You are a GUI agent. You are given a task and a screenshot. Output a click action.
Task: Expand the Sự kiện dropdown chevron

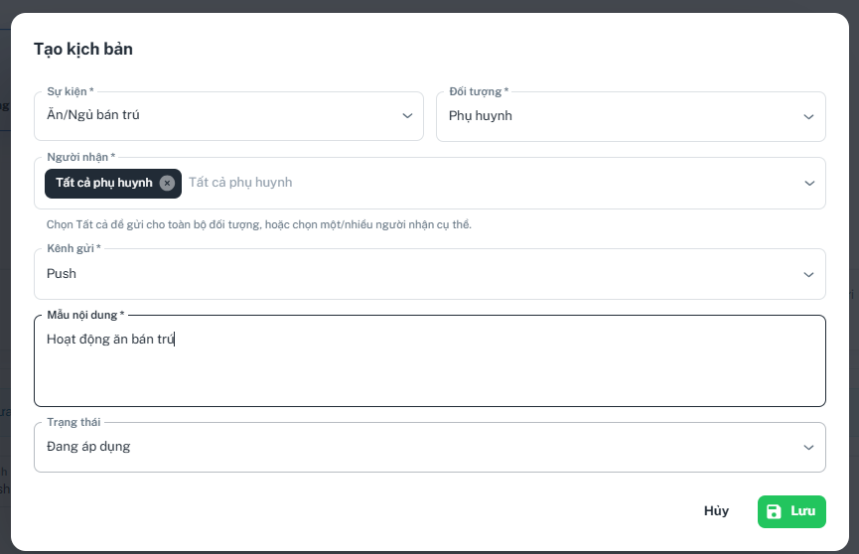pyautogui.click(x=407, y=115)
